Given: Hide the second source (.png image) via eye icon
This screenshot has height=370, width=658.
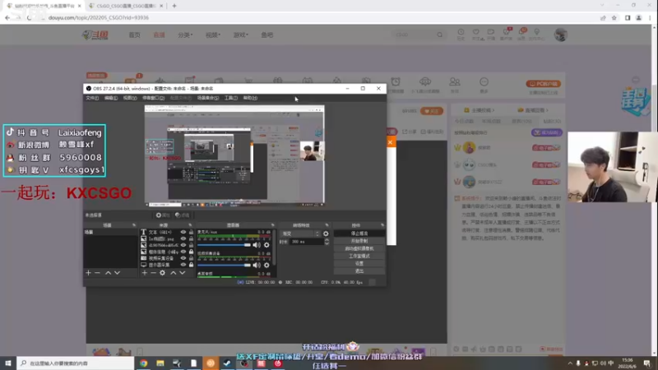Looking at the screenshot, I should 183,238.
